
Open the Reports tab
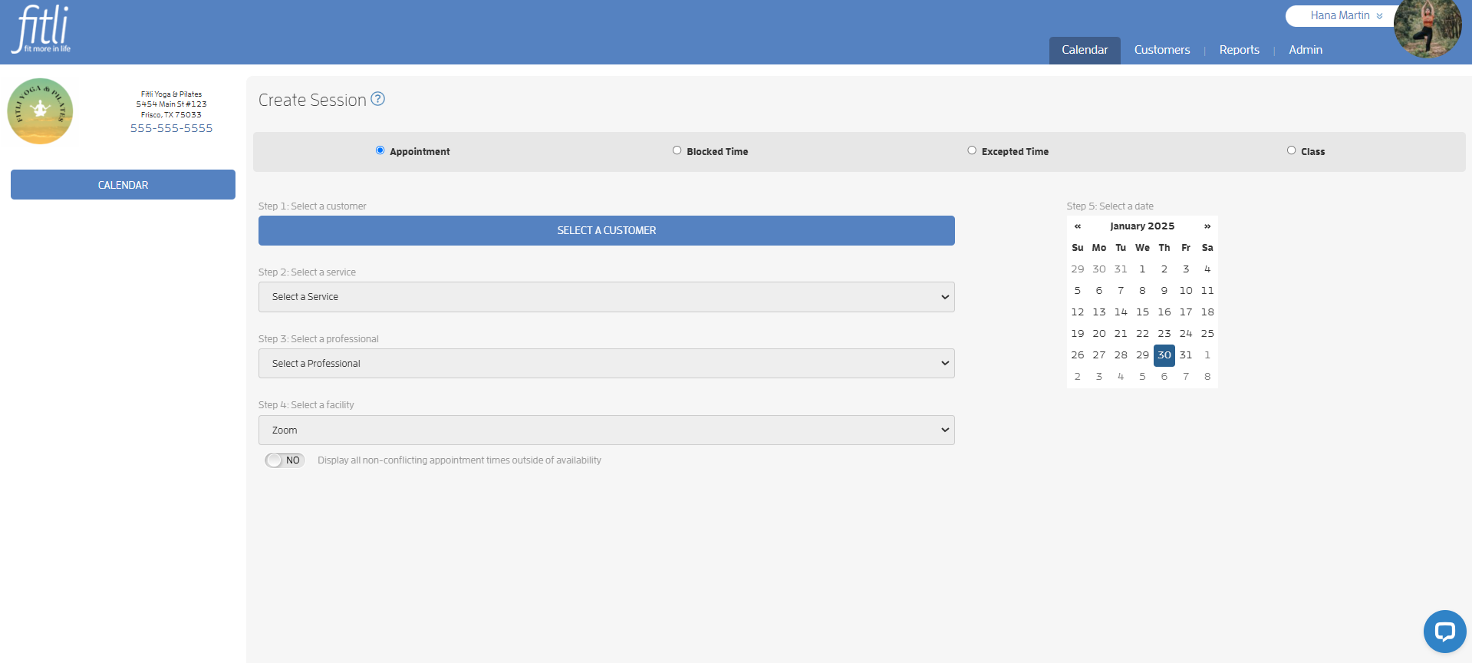point(1240,50)
